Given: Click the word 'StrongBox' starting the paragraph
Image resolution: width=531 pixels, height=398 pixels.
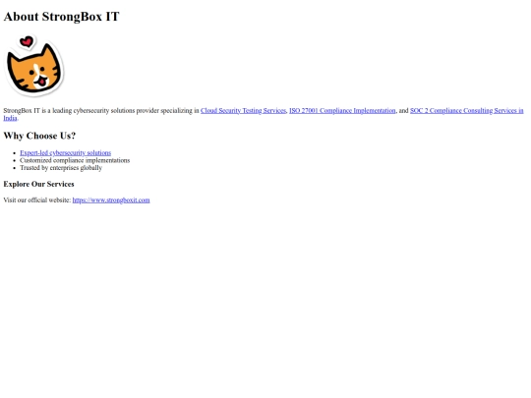Looking at the screenshot, I should coord(18,111).
